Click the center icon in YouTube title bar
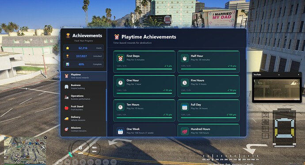Image resolution: width=305 pixels, height=165 pixels. tap(279, 75)
